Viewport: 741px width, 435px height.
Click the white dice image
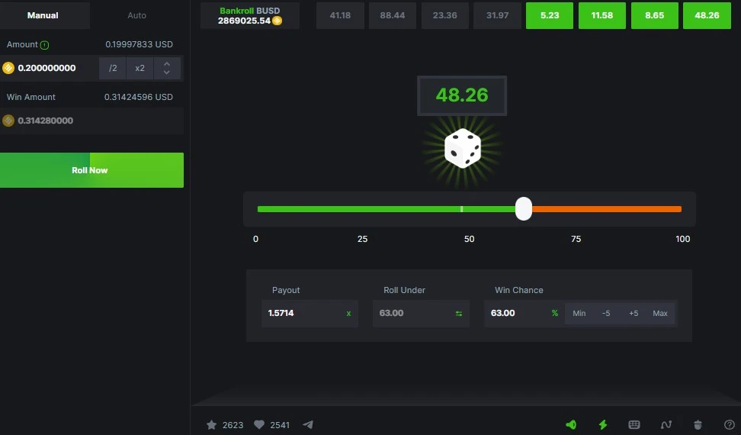463,148
